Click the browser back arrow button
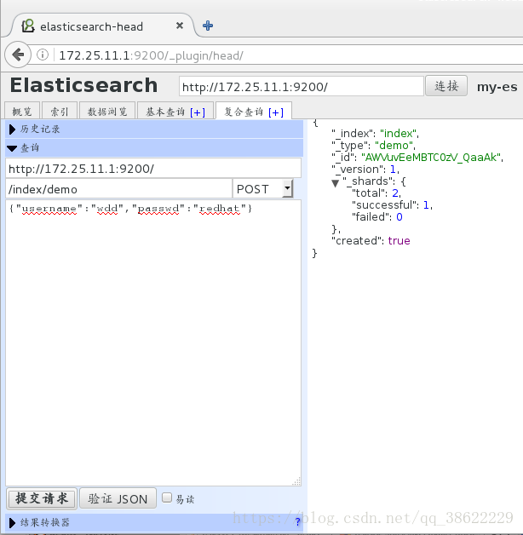The image size is (523, 535). [x=18, y=55]
